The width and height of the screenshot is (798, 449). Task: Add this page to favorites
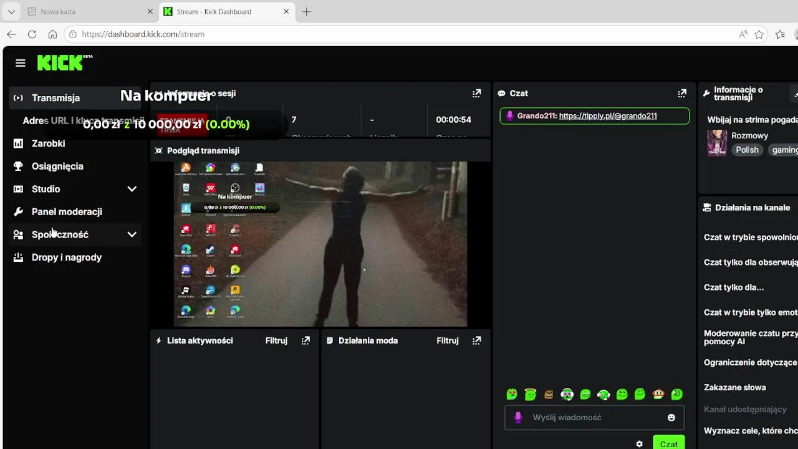(x=759, y=34)
